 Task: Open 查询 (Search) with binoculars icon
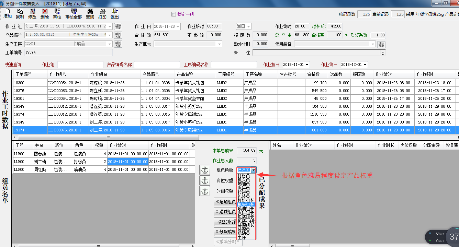click(x=90, y=14)
